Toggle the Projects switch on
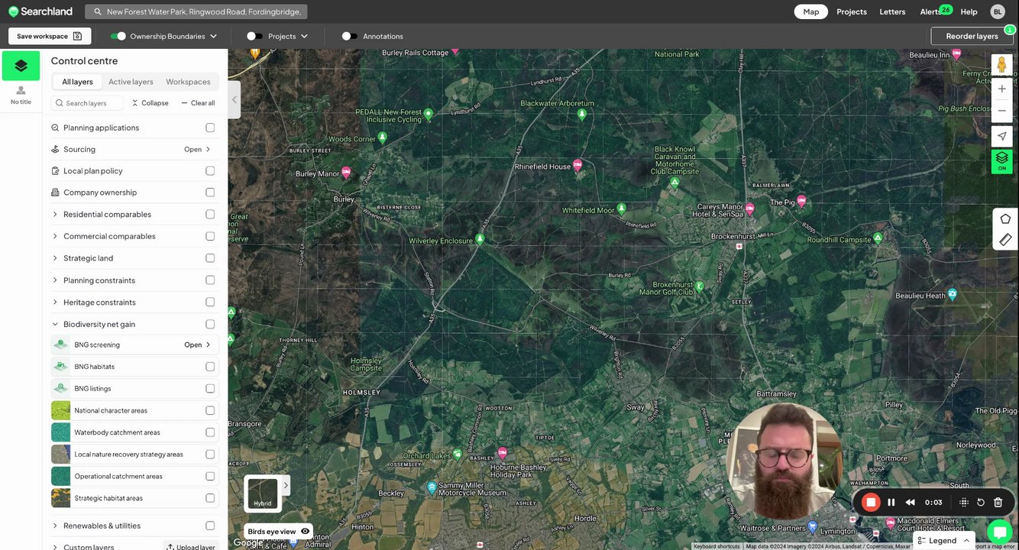Viewport: 1019px width, 550px height. coord(255,36)
